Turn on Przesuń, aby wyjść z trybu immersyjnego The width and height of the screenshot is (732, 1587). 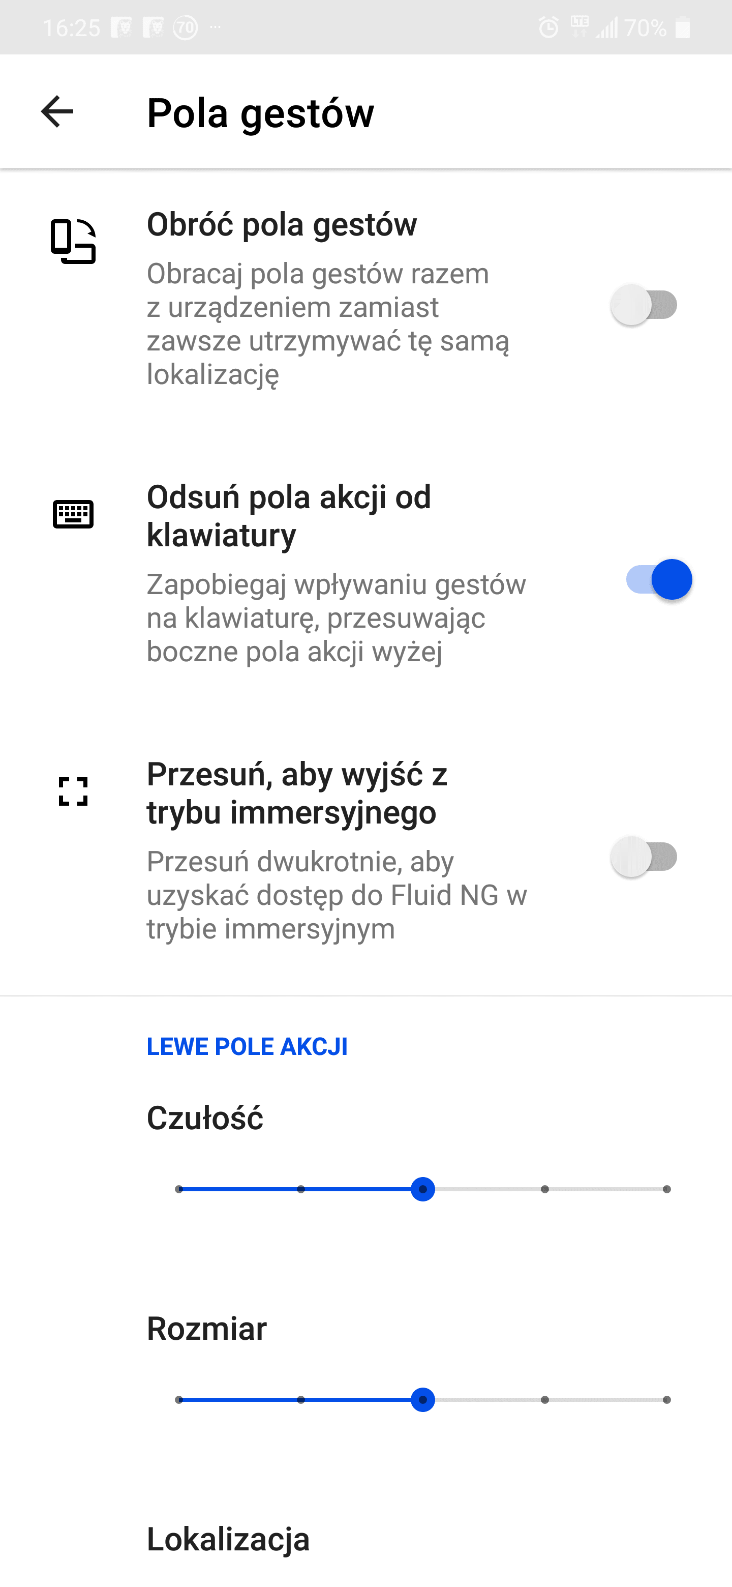[644, 857]
